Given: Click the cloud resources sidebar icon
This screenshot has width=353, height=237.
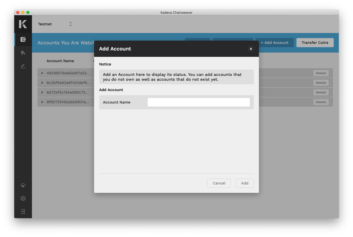Looking at the screenshot, I should click(x=23, y=185).
